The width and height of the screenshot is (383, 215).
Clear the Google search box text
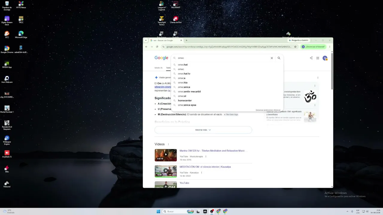point(272,58)
